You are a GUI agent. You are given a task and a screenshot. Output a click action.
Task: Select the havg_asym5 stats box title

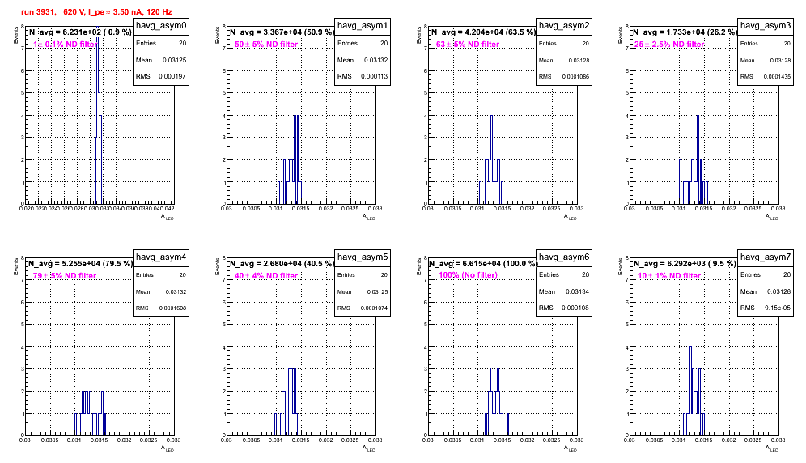[363, 257]
